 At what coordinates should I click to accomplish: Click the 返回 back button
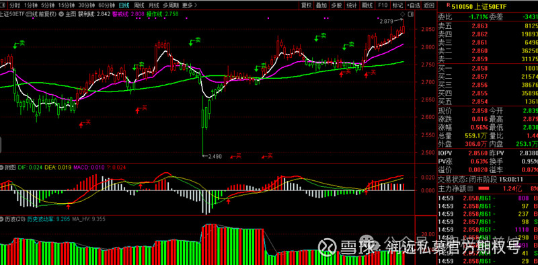pos(428,5)
